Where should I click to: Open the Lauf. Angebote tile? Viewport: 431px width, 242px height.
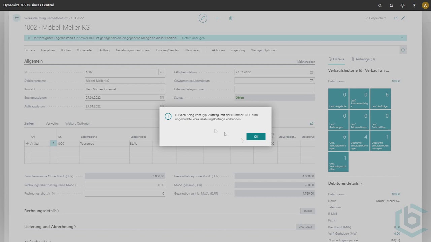[x=338, y=98]
